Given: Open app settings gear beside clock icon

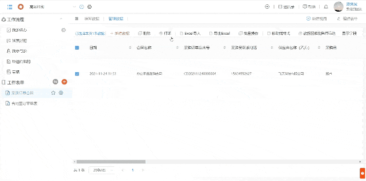Looking at the screenshot, I should pyautogui.click(x=89, y=7).
